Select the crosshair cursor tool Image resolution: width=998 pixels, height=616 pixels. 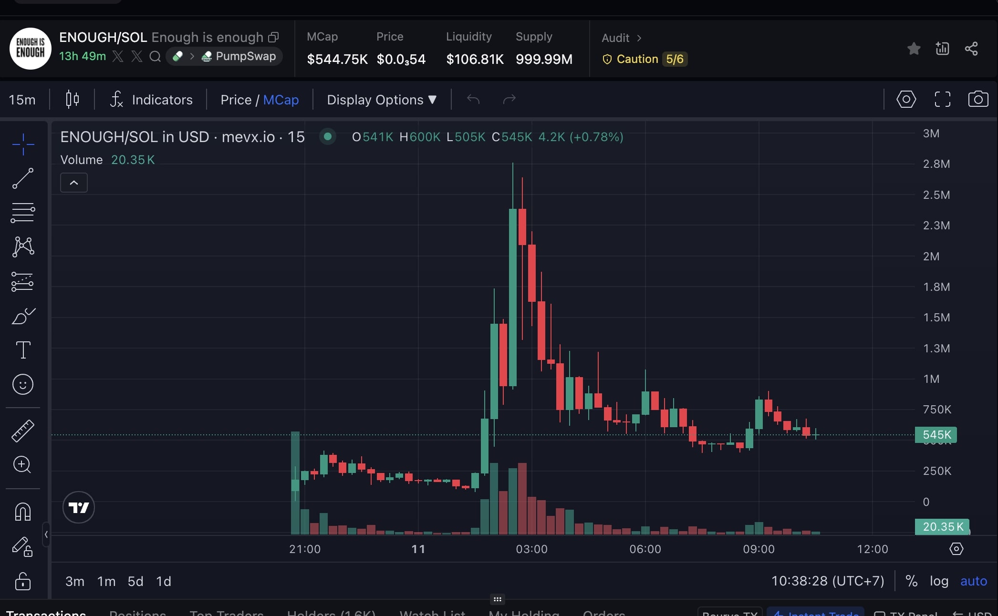[23, 144]
